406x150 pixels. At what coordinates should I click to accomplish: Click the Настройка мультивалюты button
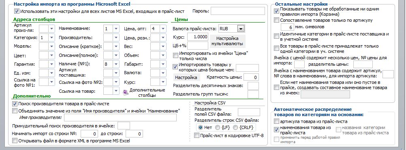pos(227,41)
